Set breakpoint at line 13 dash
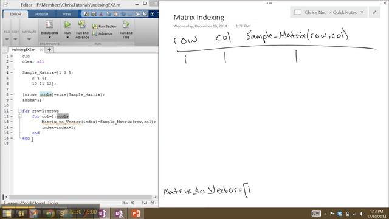The height and width of the screenshot is (219, 389). [12, 122]
